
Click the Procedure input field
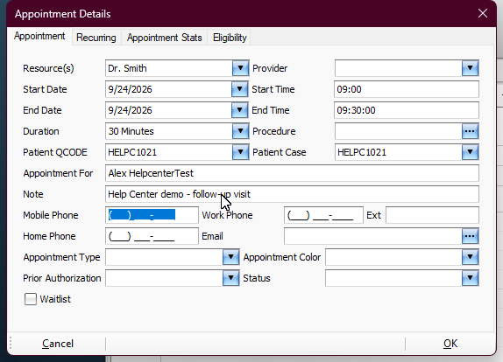399,131
